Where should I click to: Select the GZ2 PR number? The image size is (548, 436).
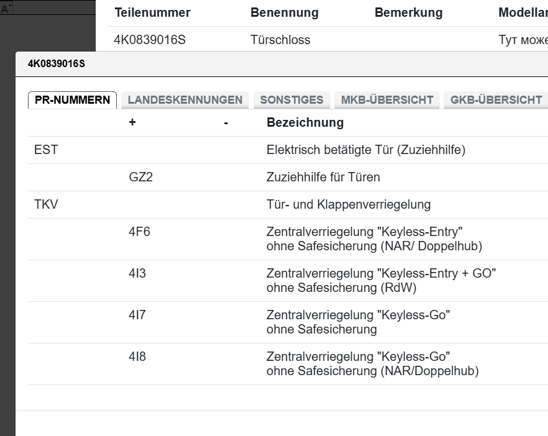[140, 178]
